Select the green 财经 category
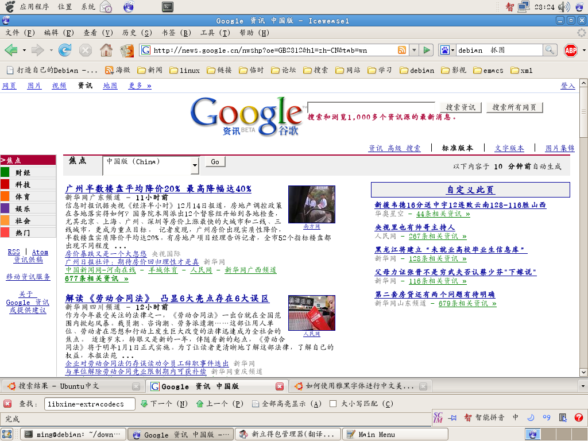 click(28, 172)
